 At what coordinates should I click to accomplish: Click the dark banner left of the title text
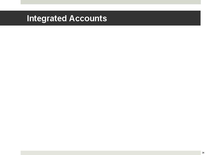coord(13,18)
